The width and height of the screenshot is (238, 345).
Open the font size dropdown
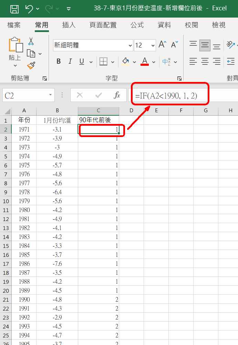coord(153,45)
